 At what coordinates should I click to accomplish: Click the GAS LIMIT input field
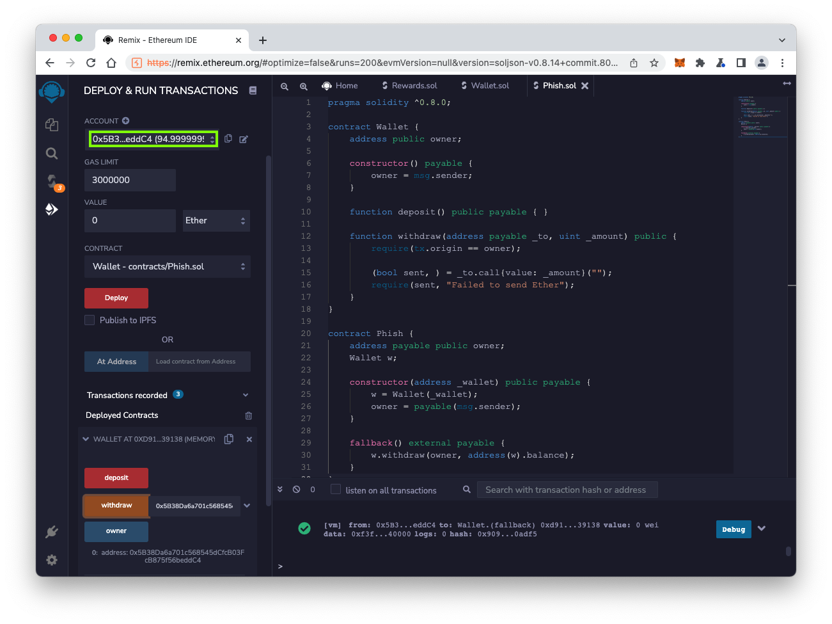click(x=130, y=180)
